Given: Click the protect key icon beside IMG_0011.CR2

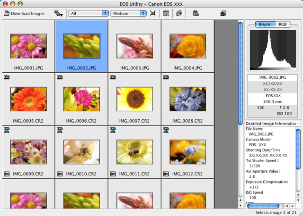Looking at the screenshot, I should [x=113, y=174].
